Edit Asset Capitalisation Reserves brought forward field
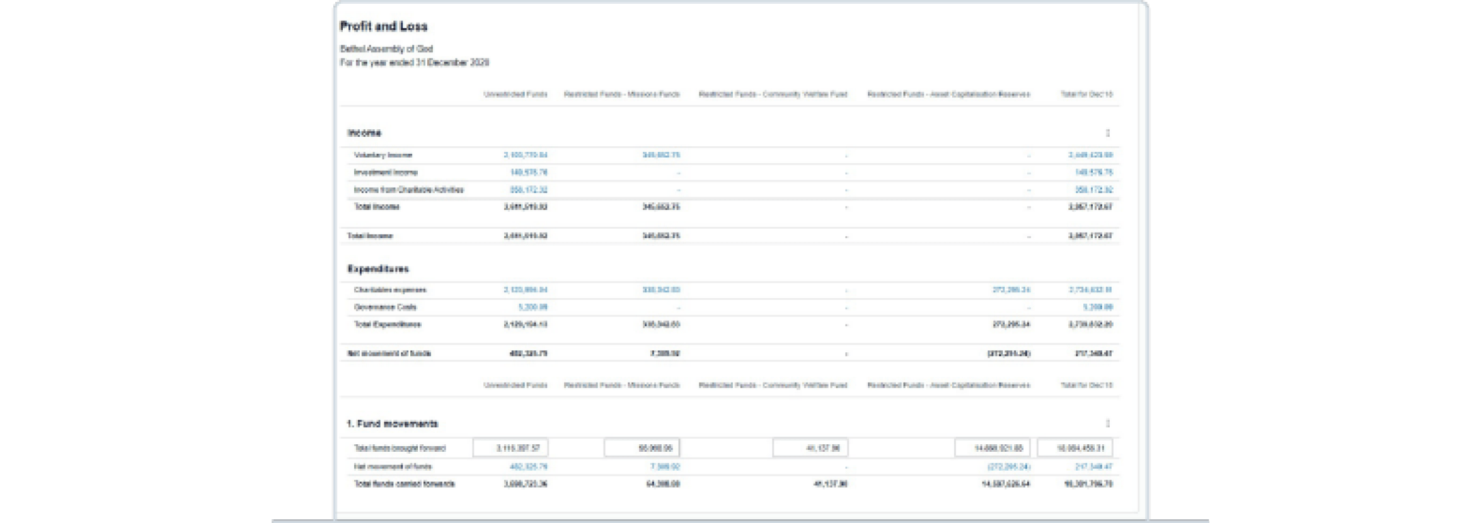 coord(993,448)
